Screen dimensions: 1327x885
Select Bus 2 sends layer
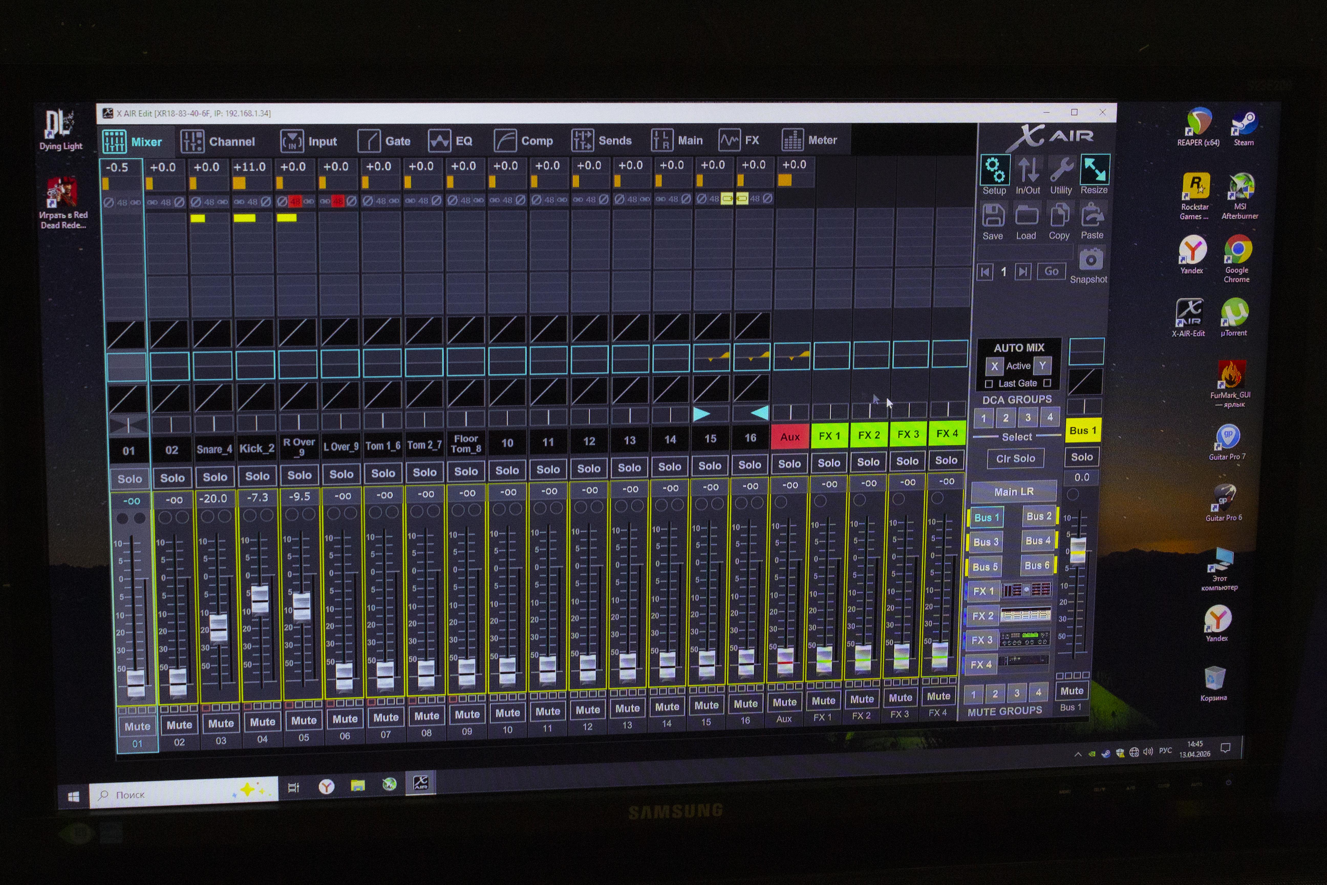click(1039, 516)
